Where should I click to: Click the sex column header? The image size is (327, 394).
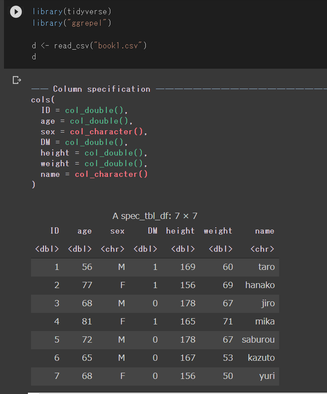click(117, 231)
